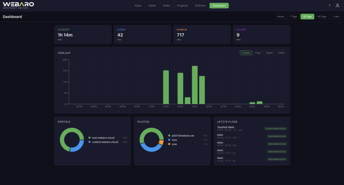Click the 54m value in Portale
The image size is (344, 185).
click(125, 138)
